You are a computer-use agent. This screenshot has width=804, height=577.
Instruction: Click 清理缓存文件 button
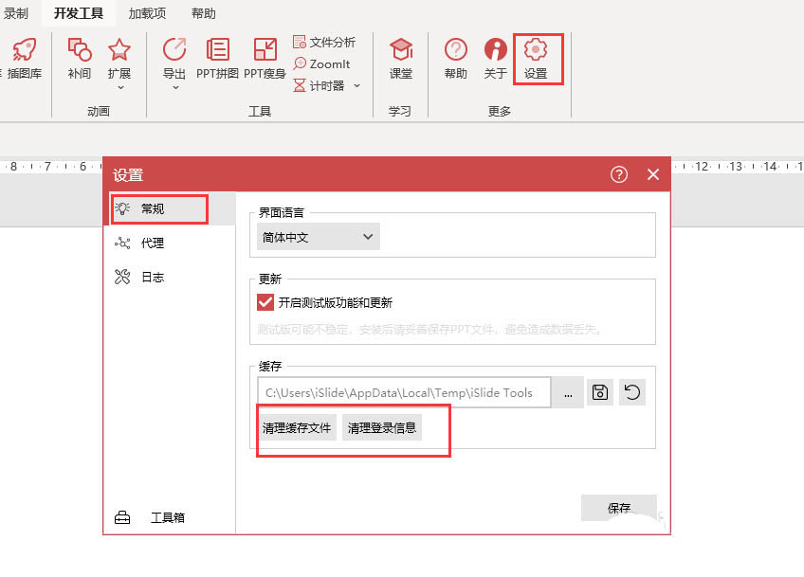297,427
